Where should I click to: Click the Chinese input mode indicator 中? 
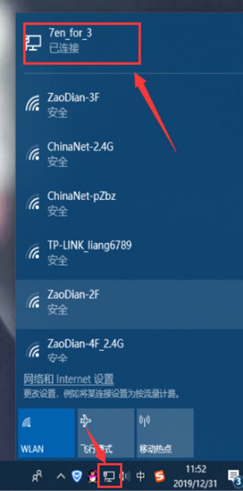140,476
